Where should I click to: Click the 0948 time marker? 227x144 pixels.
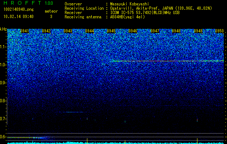(176, 31)
